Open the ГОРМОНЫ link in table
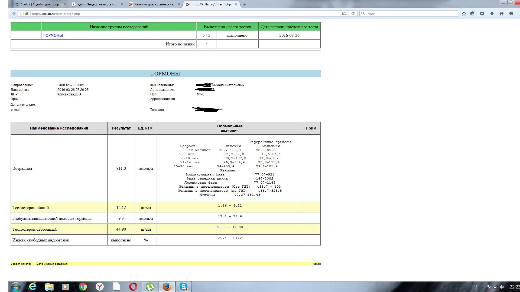This screenshot has height=292, width=520. (53, 35)
